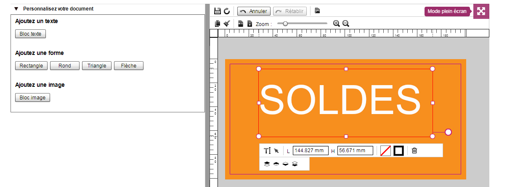Collapse the Personnalisez votre document section
This screenshot has height=187, width=507.
click(x=16, y=9)
